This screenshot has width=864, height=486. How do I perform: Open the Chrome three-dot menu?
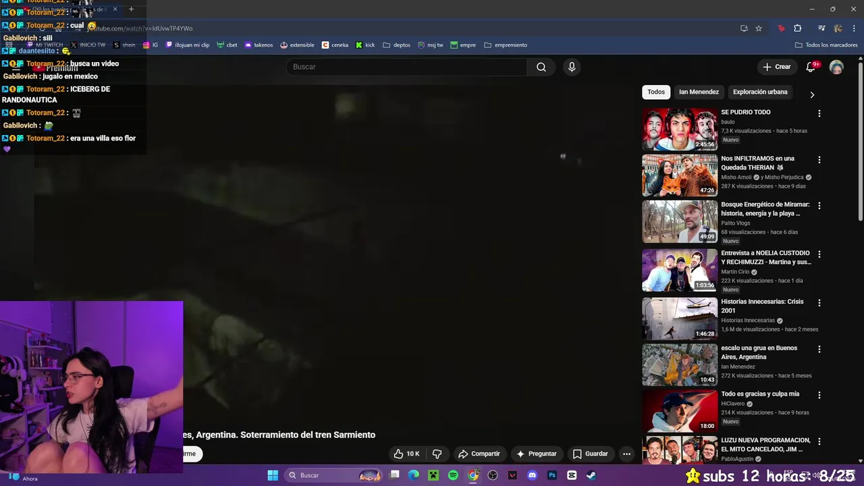[x=853, y=28]
